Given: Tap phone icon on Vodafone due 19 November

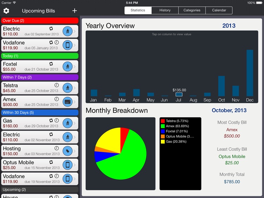Looking at the screenshot, I should coord(68,179).
